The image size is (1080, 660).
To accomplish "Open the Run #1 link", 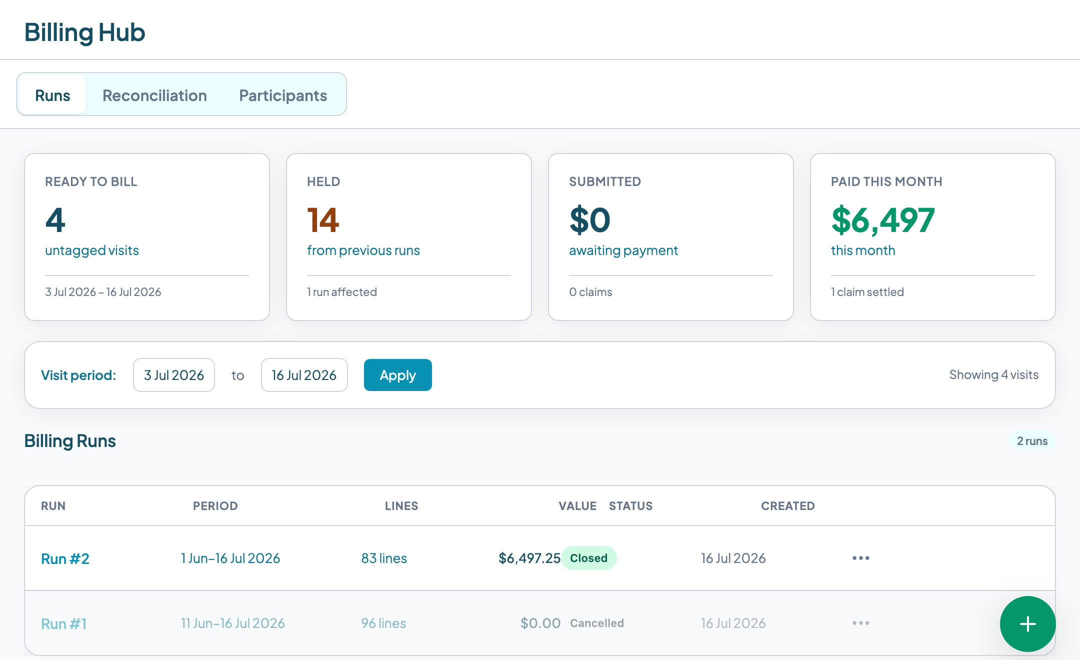I will pos(63,623).
